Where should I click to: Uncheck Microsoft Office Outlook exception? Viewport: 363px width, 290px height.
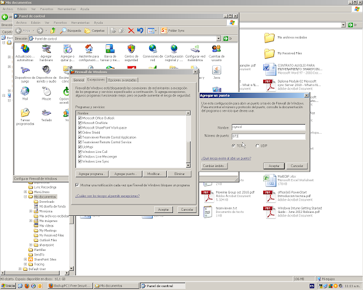[79, 118]
